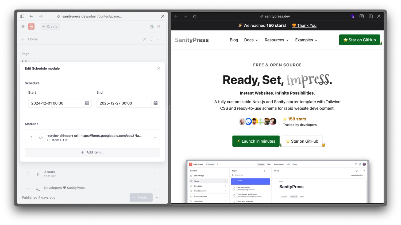Toggle the sidebar icon in left browser window
The image size is (401, 225).
[22, 16]
